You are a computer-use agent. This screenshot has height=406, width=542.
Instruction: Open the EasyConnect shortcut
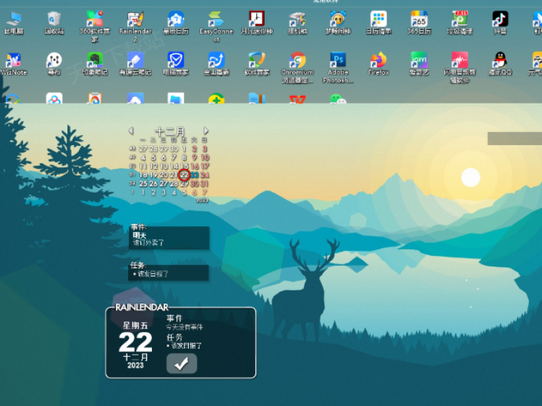[216, 26]
